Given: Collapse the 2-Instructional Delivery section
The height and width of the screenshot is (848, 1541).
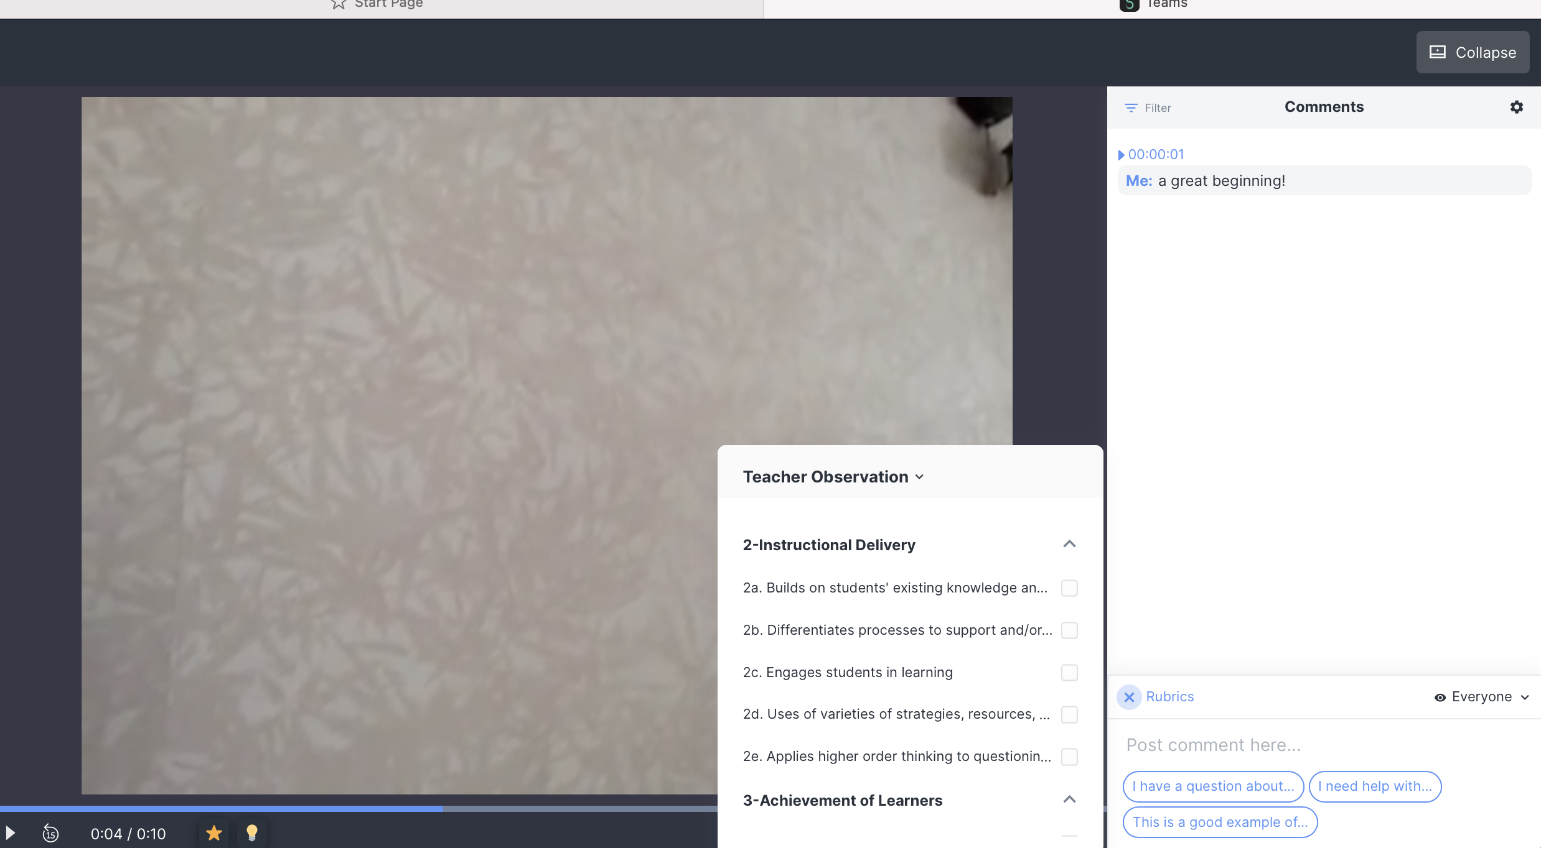Looking at the screenshot, I should (1069, 544).
